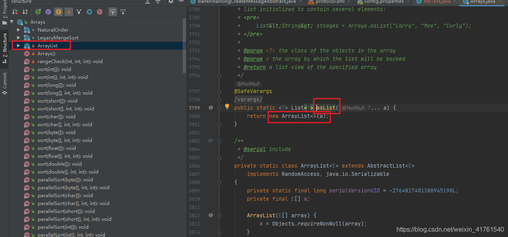
Task: Toggle the show lambdas filter
Action: point(99,12)
